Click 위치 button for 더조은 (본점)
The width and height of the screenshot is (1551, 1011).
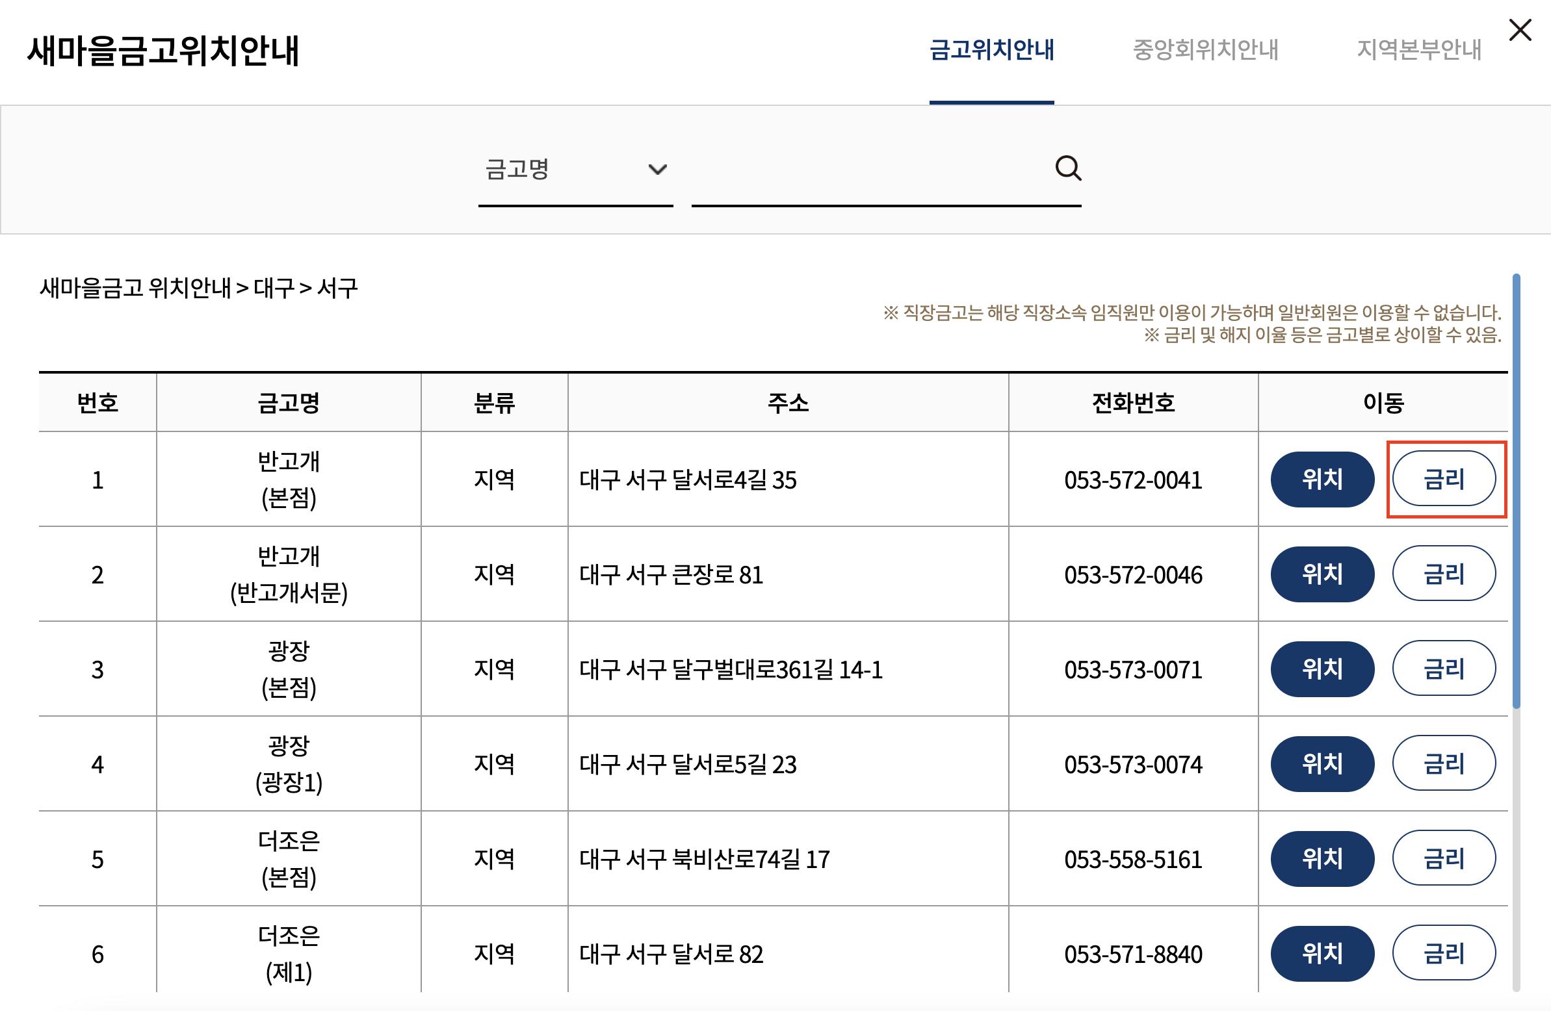tap(1322, 858)
